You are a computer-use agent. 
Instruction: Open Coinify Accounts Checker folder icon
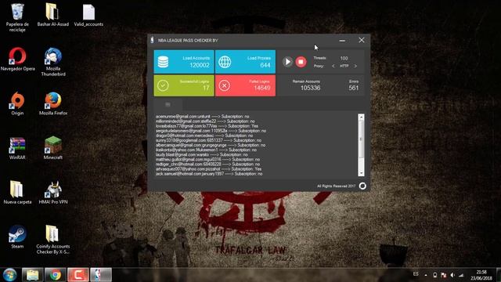tap(53, 240)
